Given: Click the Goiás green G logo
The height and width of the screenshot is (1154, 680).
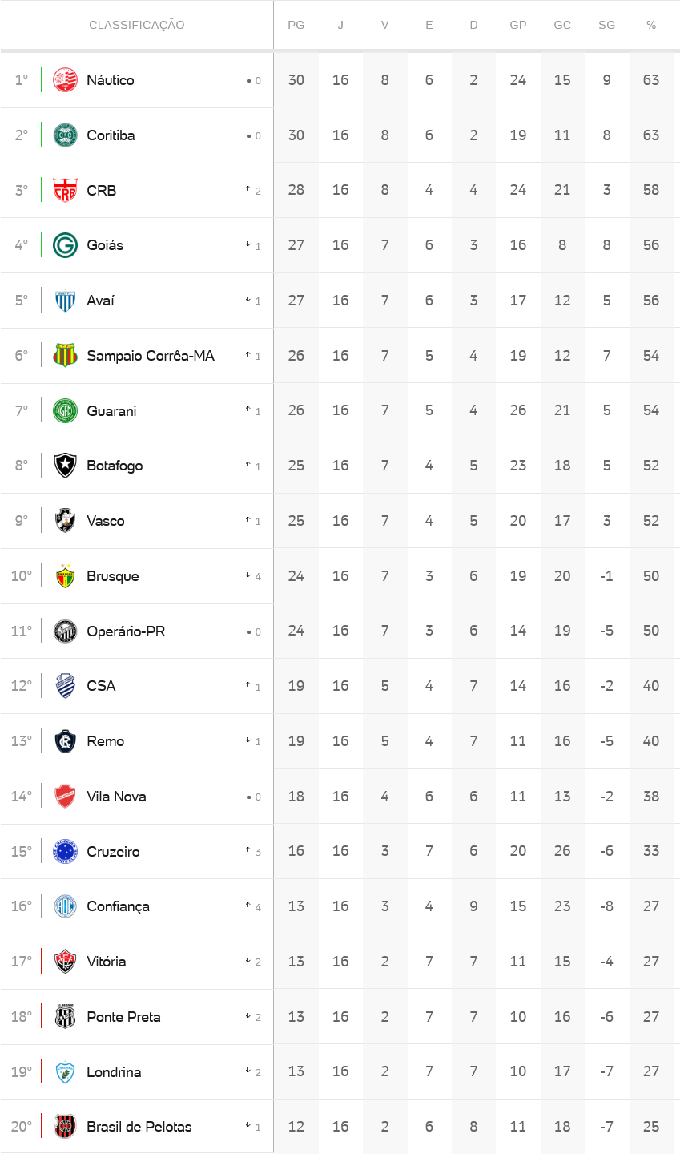Looking at the screenshot, I should coord(65,245).
